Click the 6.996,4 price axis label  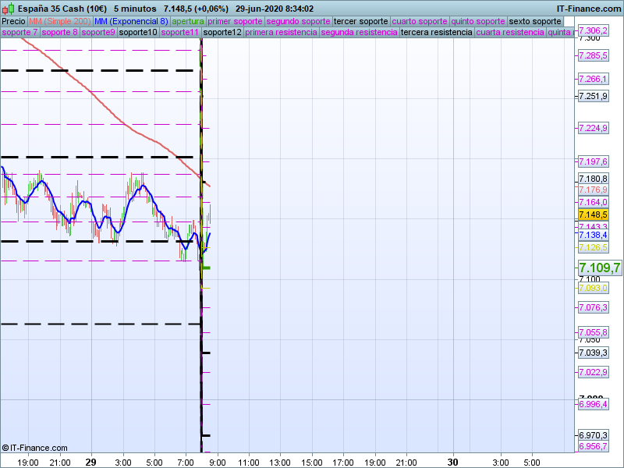pyautogui.click(x=593, y=404)
